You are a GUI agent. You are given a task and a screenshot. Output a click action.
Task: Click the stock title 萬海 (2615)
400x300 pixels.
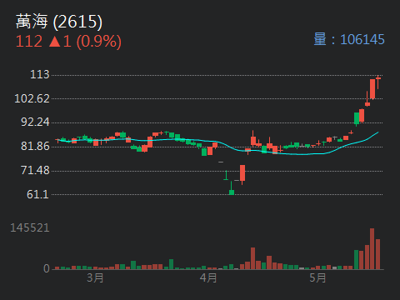pyautogui.click(x=59, y=22)
